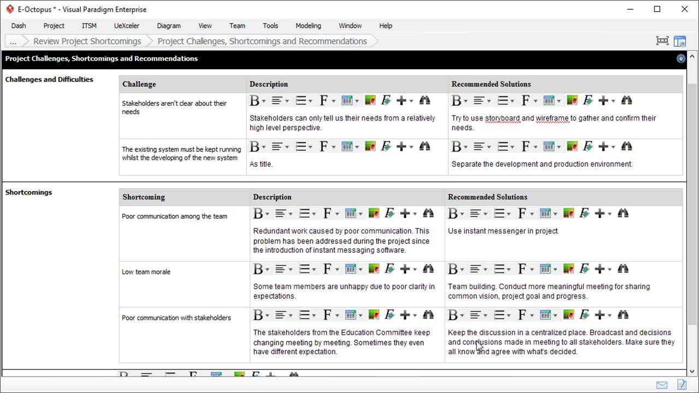The width and height of the screenshot is (699, 393).
Task: Click list icon in 'Low team morale' Description toolbar
Action: click(304, 269)
